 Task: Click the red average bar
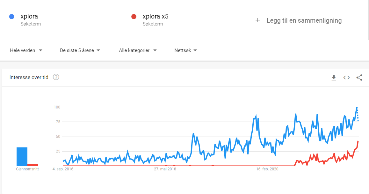click(33, 165)
